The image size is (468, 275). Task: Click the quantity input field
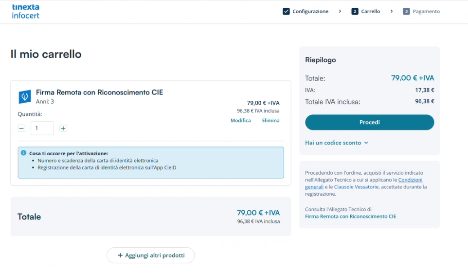coord(42,128)
